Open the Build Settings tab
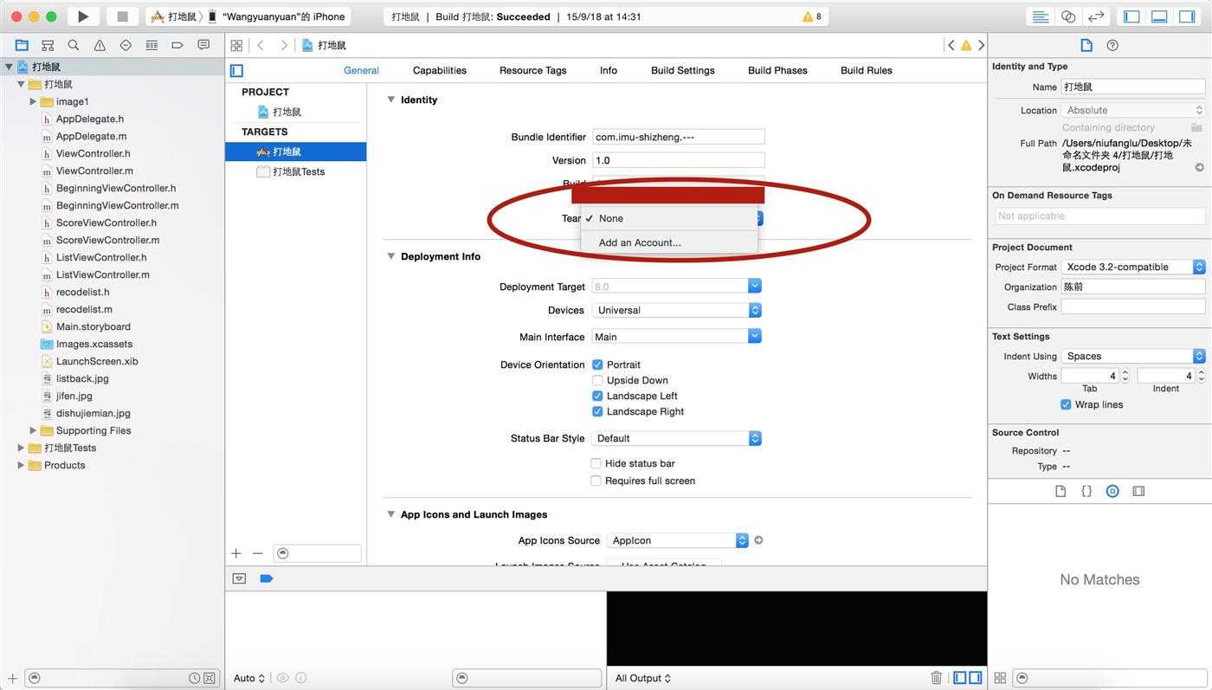Viewport: 1212px width, 690px height. coord(683,70)
